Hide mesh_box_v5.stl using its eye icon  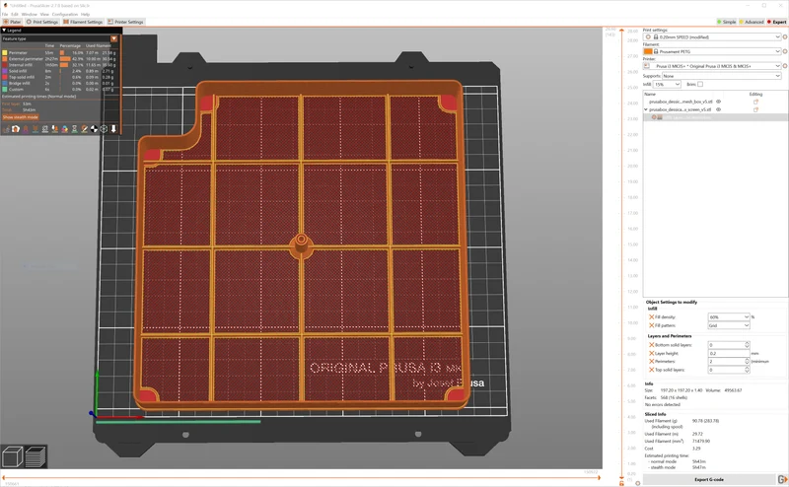(x=719, y=102)
